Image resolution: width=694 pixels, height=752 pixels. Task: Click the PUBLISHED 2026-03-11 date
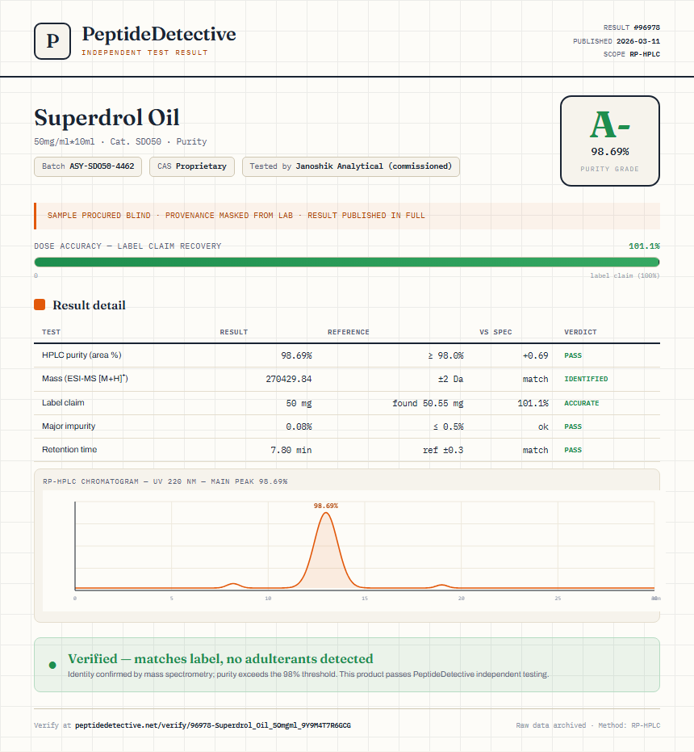617,41
